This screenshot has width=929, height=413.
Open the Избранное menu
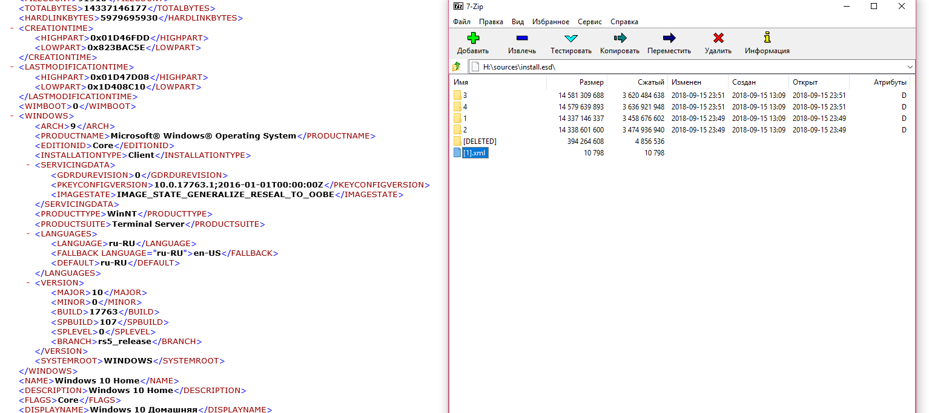[x=550, y=22]
